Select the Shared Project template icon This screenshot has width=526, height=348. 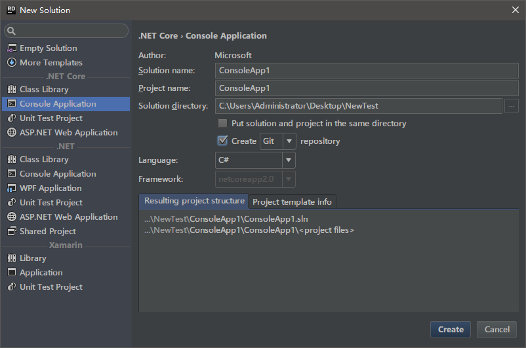pyautogui.click(x=11, y=232)
